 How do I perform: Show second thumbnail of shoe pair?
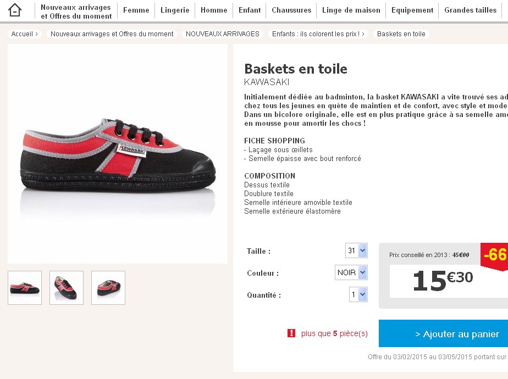pyautogui.click(x=67, y=288)
